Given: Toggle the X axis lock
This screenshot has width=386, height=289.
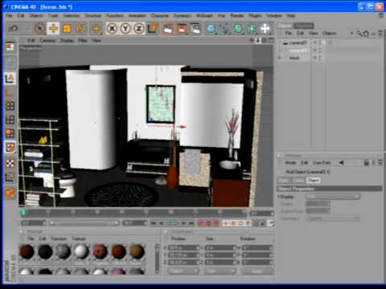Looking at the screenshot, I should [x=112, y=28].
